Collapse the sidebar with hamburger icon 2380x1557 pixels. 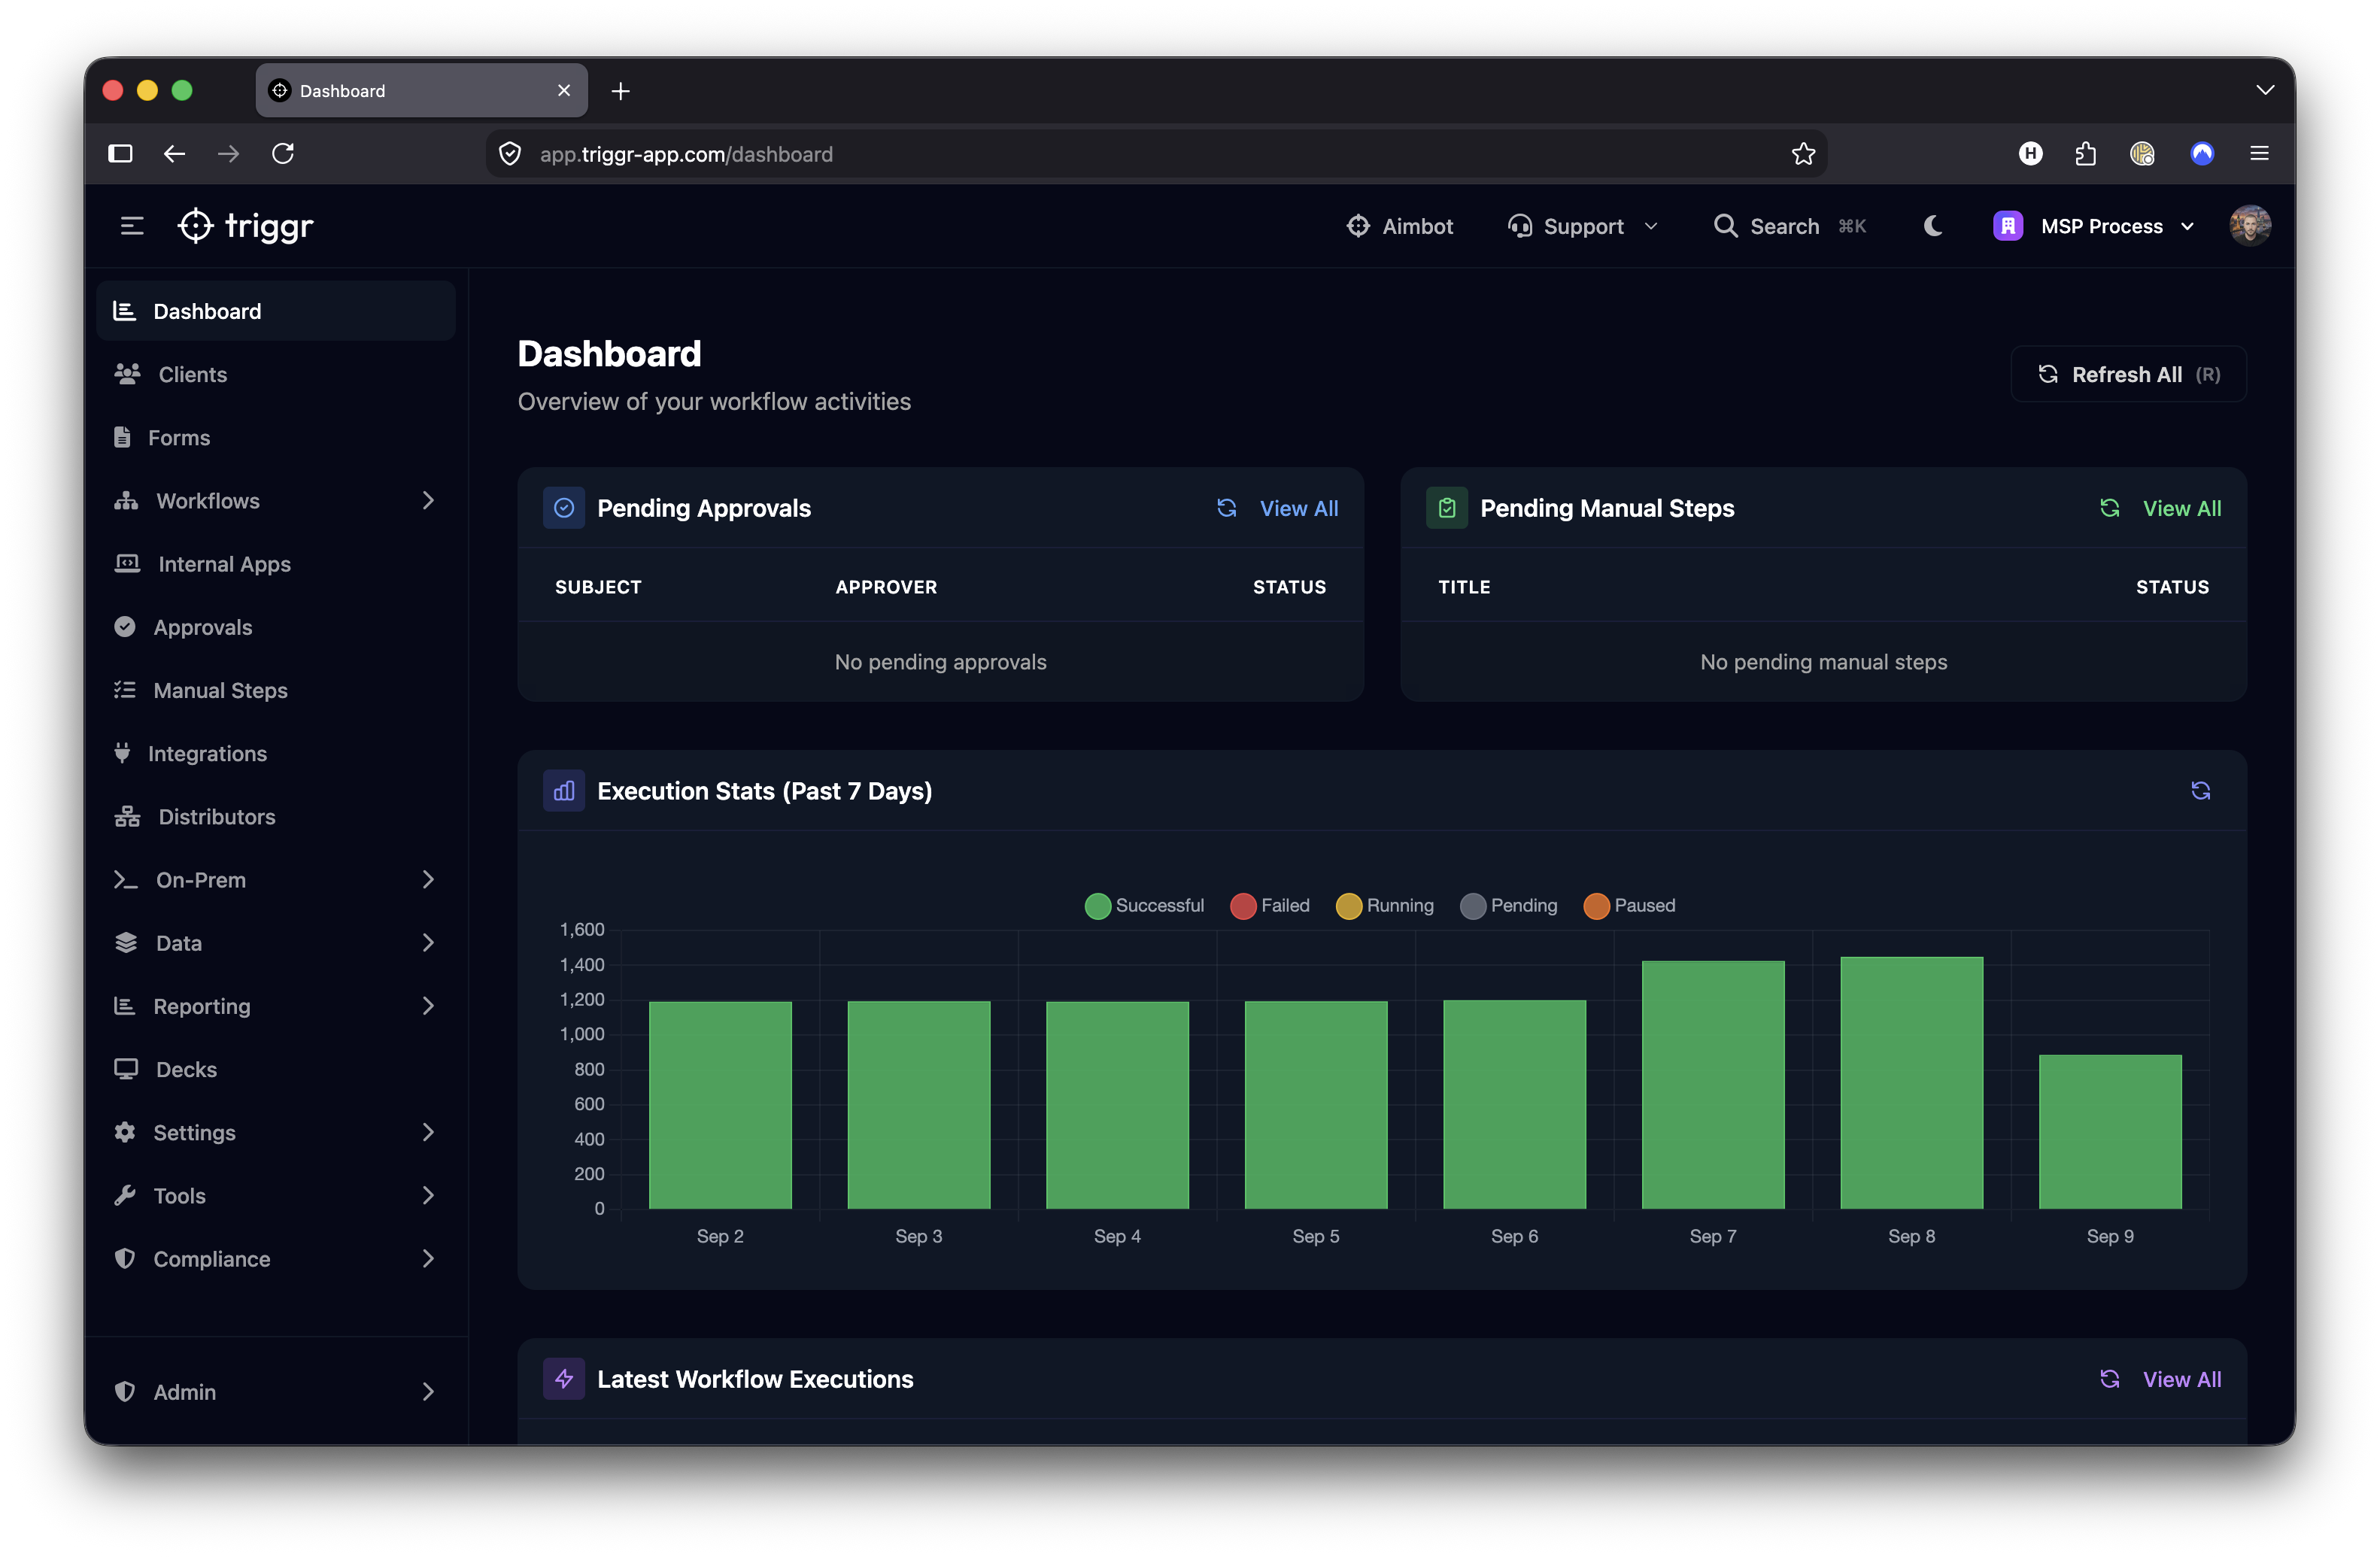pyautogui.click(x=132, y=226)
